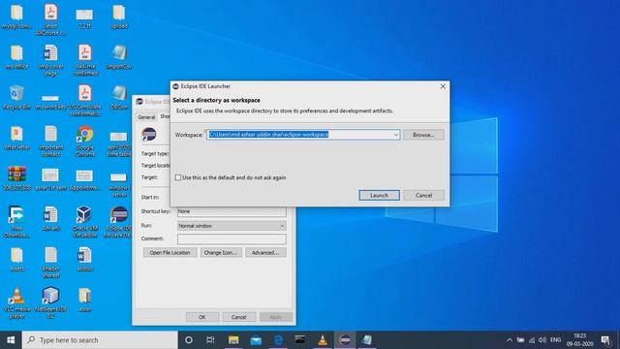Open Task View on the taskbar
The width and height of the screenshot is (620, 349).
point(210,340)
